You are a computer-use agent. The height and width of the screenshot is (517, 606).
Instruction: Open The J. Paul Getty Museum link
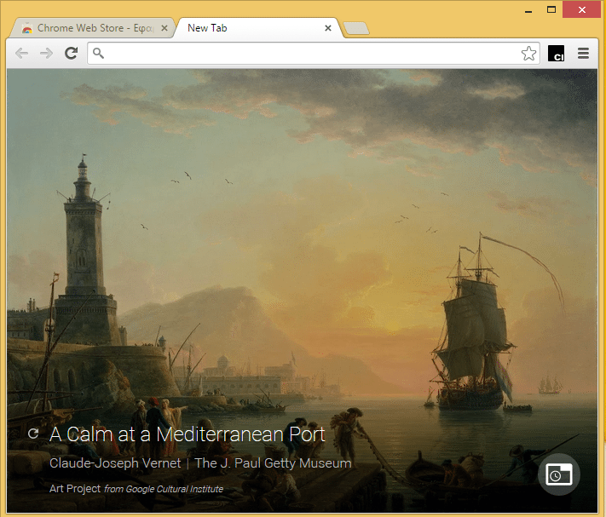pyautogui.click(x=273, y=463)
